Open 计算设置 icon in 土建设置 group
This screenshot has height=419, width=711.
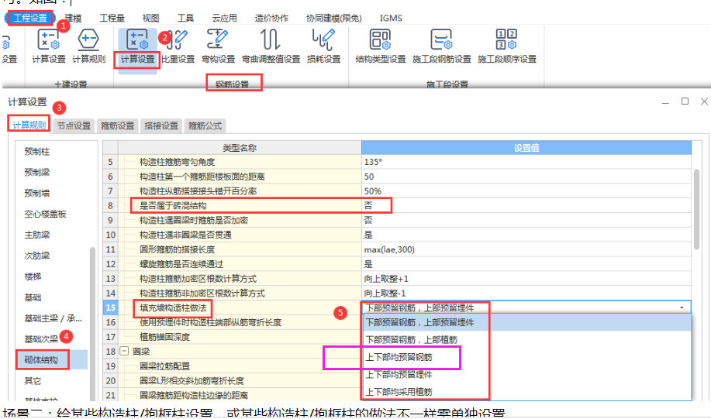49,46
